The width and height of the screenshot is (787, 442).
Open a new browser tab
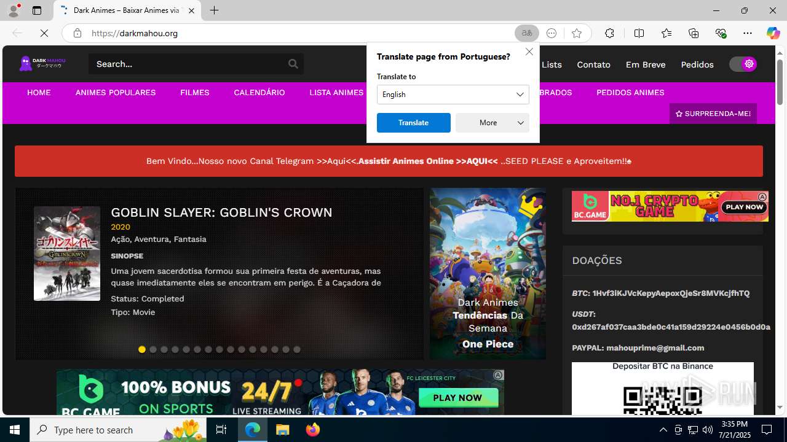pyautogui.click(x=214, y=10)
